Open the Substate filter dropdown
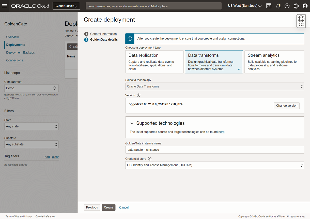The width and height of the screenshot is (310, 219). click(31, 144)
